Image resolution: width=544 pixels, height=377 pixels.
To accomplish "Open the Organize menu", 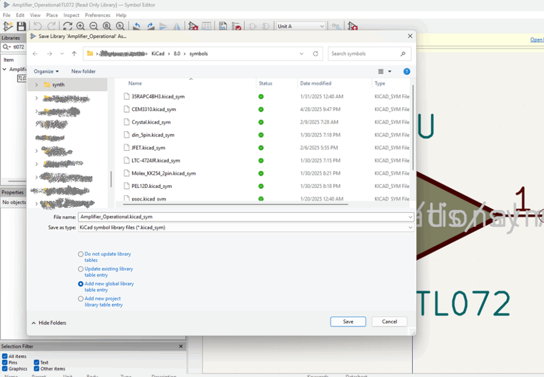I will (x=46, y=72).
